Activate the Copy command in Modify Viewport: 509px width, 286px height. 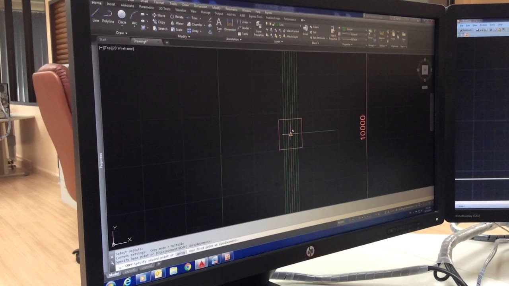pos(159,22)
